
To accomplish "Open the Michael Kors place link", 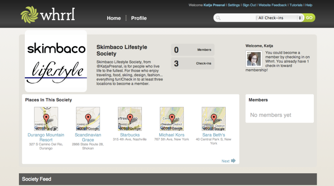I will (x=172, y=135).
